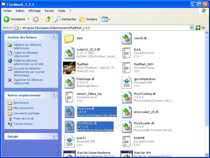210x158 pixels.
Task: Select the core3d.dll file icon
Action: [x=127, y=38]
